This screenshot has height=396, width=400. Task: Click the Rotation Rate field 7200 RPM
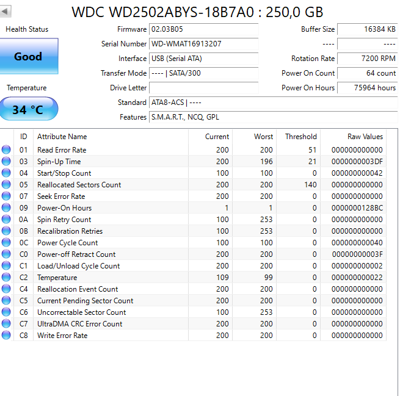pos(368,59)
